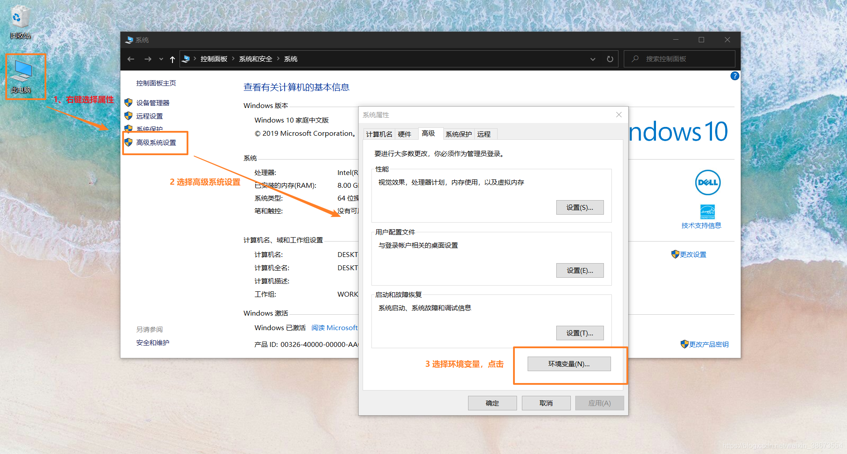Switch to the 计算机名 tab
The height and width of the screenshot is (454, 847).
point(379,134)
